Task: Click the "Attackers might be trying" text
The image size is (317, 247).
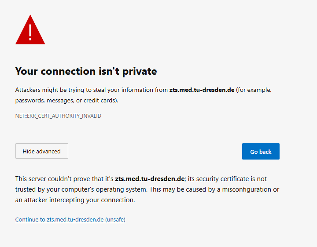Action: 48,90
